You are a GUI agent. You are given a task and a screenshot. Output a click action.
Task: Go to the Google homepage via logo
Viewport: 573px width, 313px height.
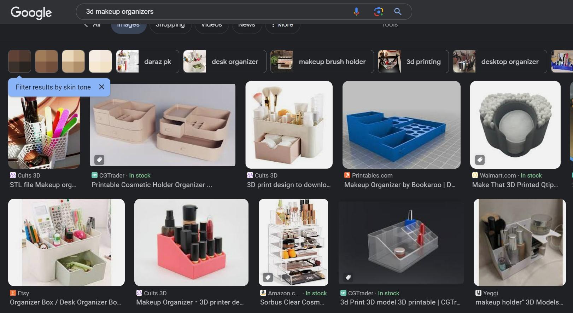(31, 12)
